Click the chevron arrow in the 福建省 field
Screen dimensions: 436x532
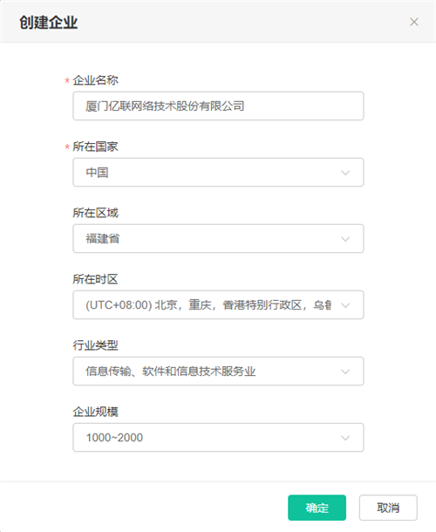(345, 239)
